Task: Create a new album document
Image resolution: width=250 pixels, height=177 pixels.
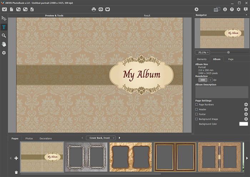Action: 11,9
